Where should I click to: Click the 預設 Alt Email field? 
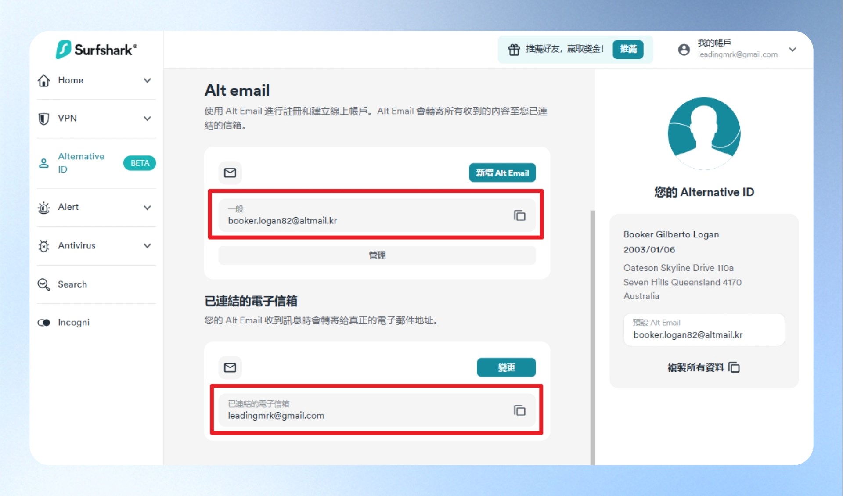(704, 330)
